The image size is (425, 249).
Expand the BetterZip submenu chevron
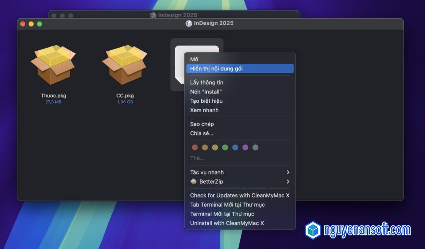pos(288,181)
